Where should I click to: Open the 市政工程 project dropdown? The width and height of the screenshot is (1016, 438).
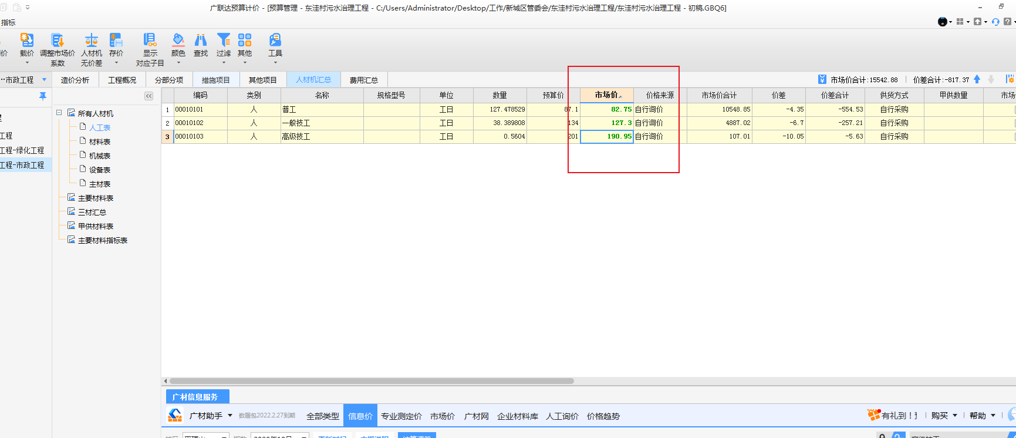pyautogui.click(x=44, y=80)
